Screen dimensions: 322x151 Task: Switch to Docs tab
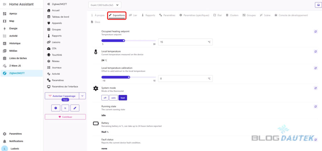(96, 22)
